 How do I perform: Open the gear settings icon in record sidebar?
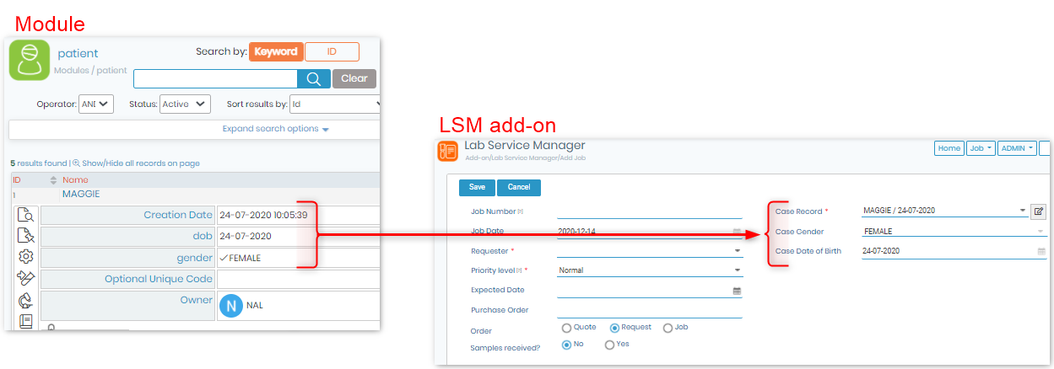(x=26, y=256)
